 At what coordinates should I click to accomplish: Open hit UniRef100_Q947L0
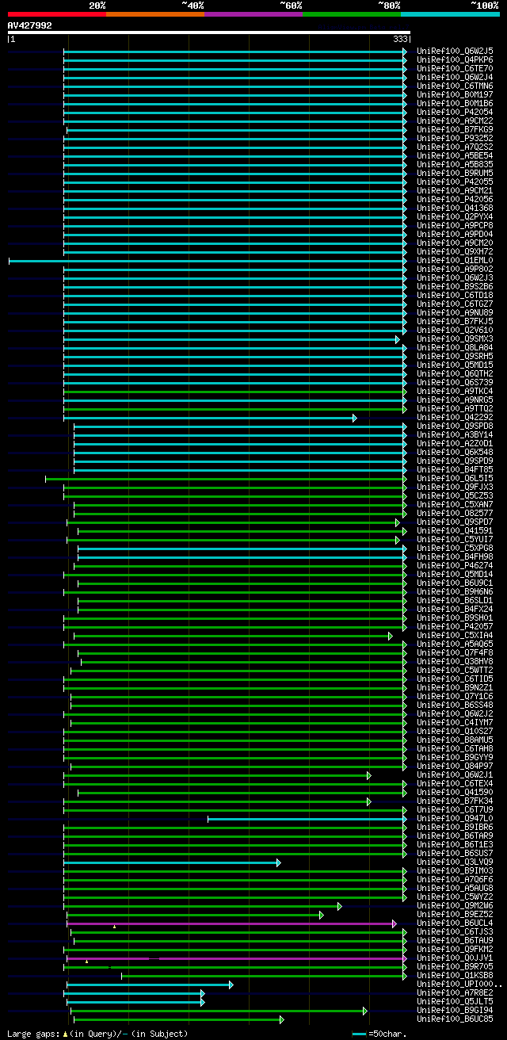coord(455,818)
